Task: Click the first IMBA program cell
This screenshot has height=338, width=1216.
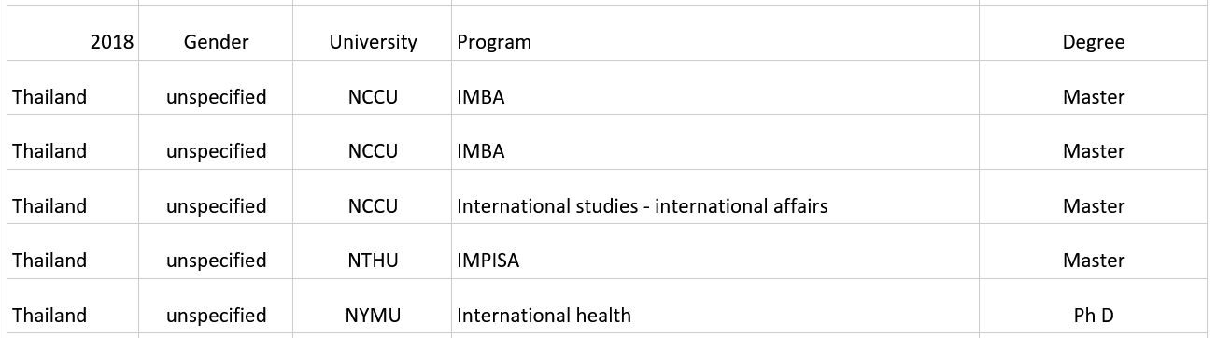Action: (715, 89)
